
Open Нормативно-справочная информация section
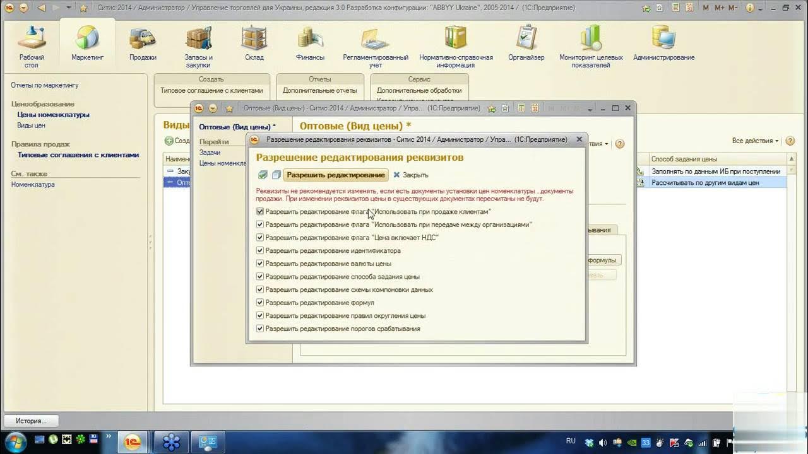[x=456, y=46]
